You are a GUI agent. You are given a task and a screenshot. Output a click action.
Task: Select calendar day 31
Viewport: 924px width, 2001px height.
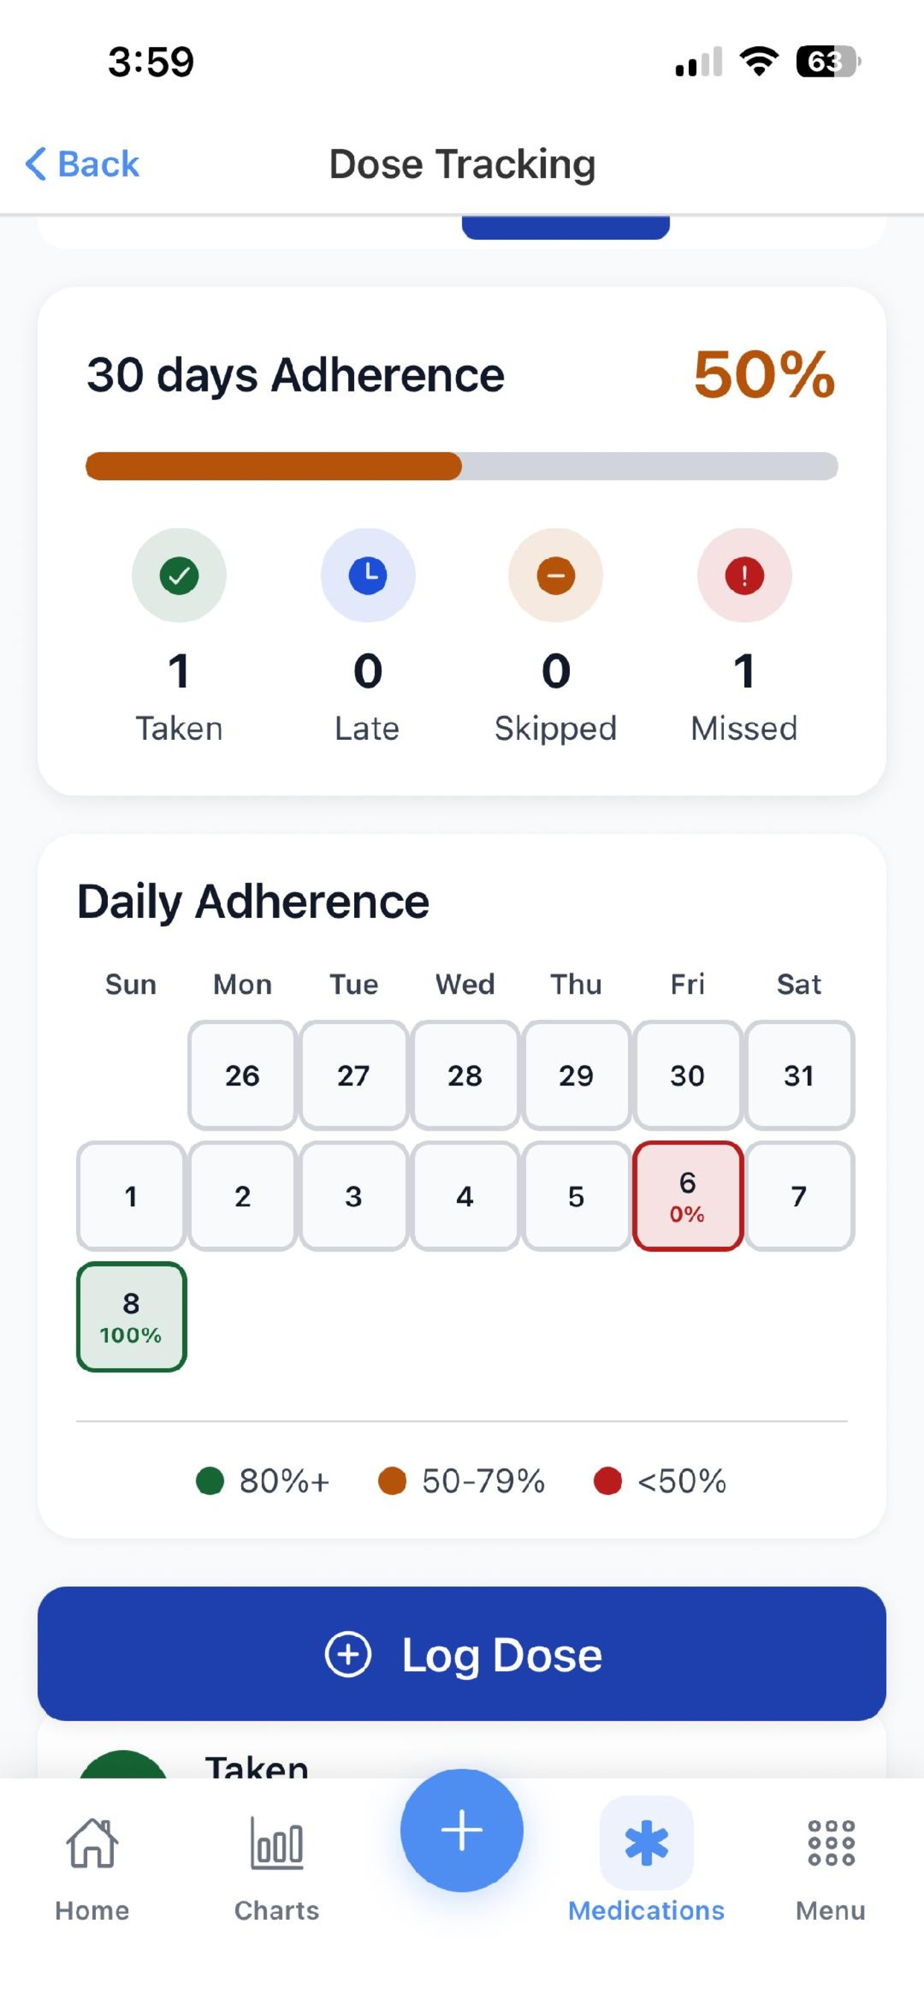[799, 1075]
